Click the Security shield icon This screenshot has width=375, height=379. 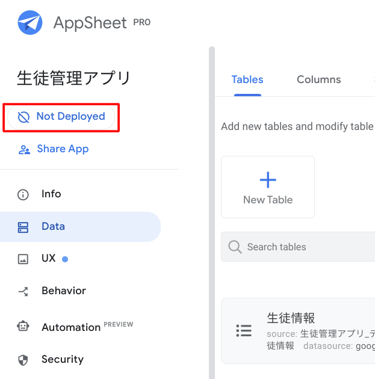click(x=23, y=360)
